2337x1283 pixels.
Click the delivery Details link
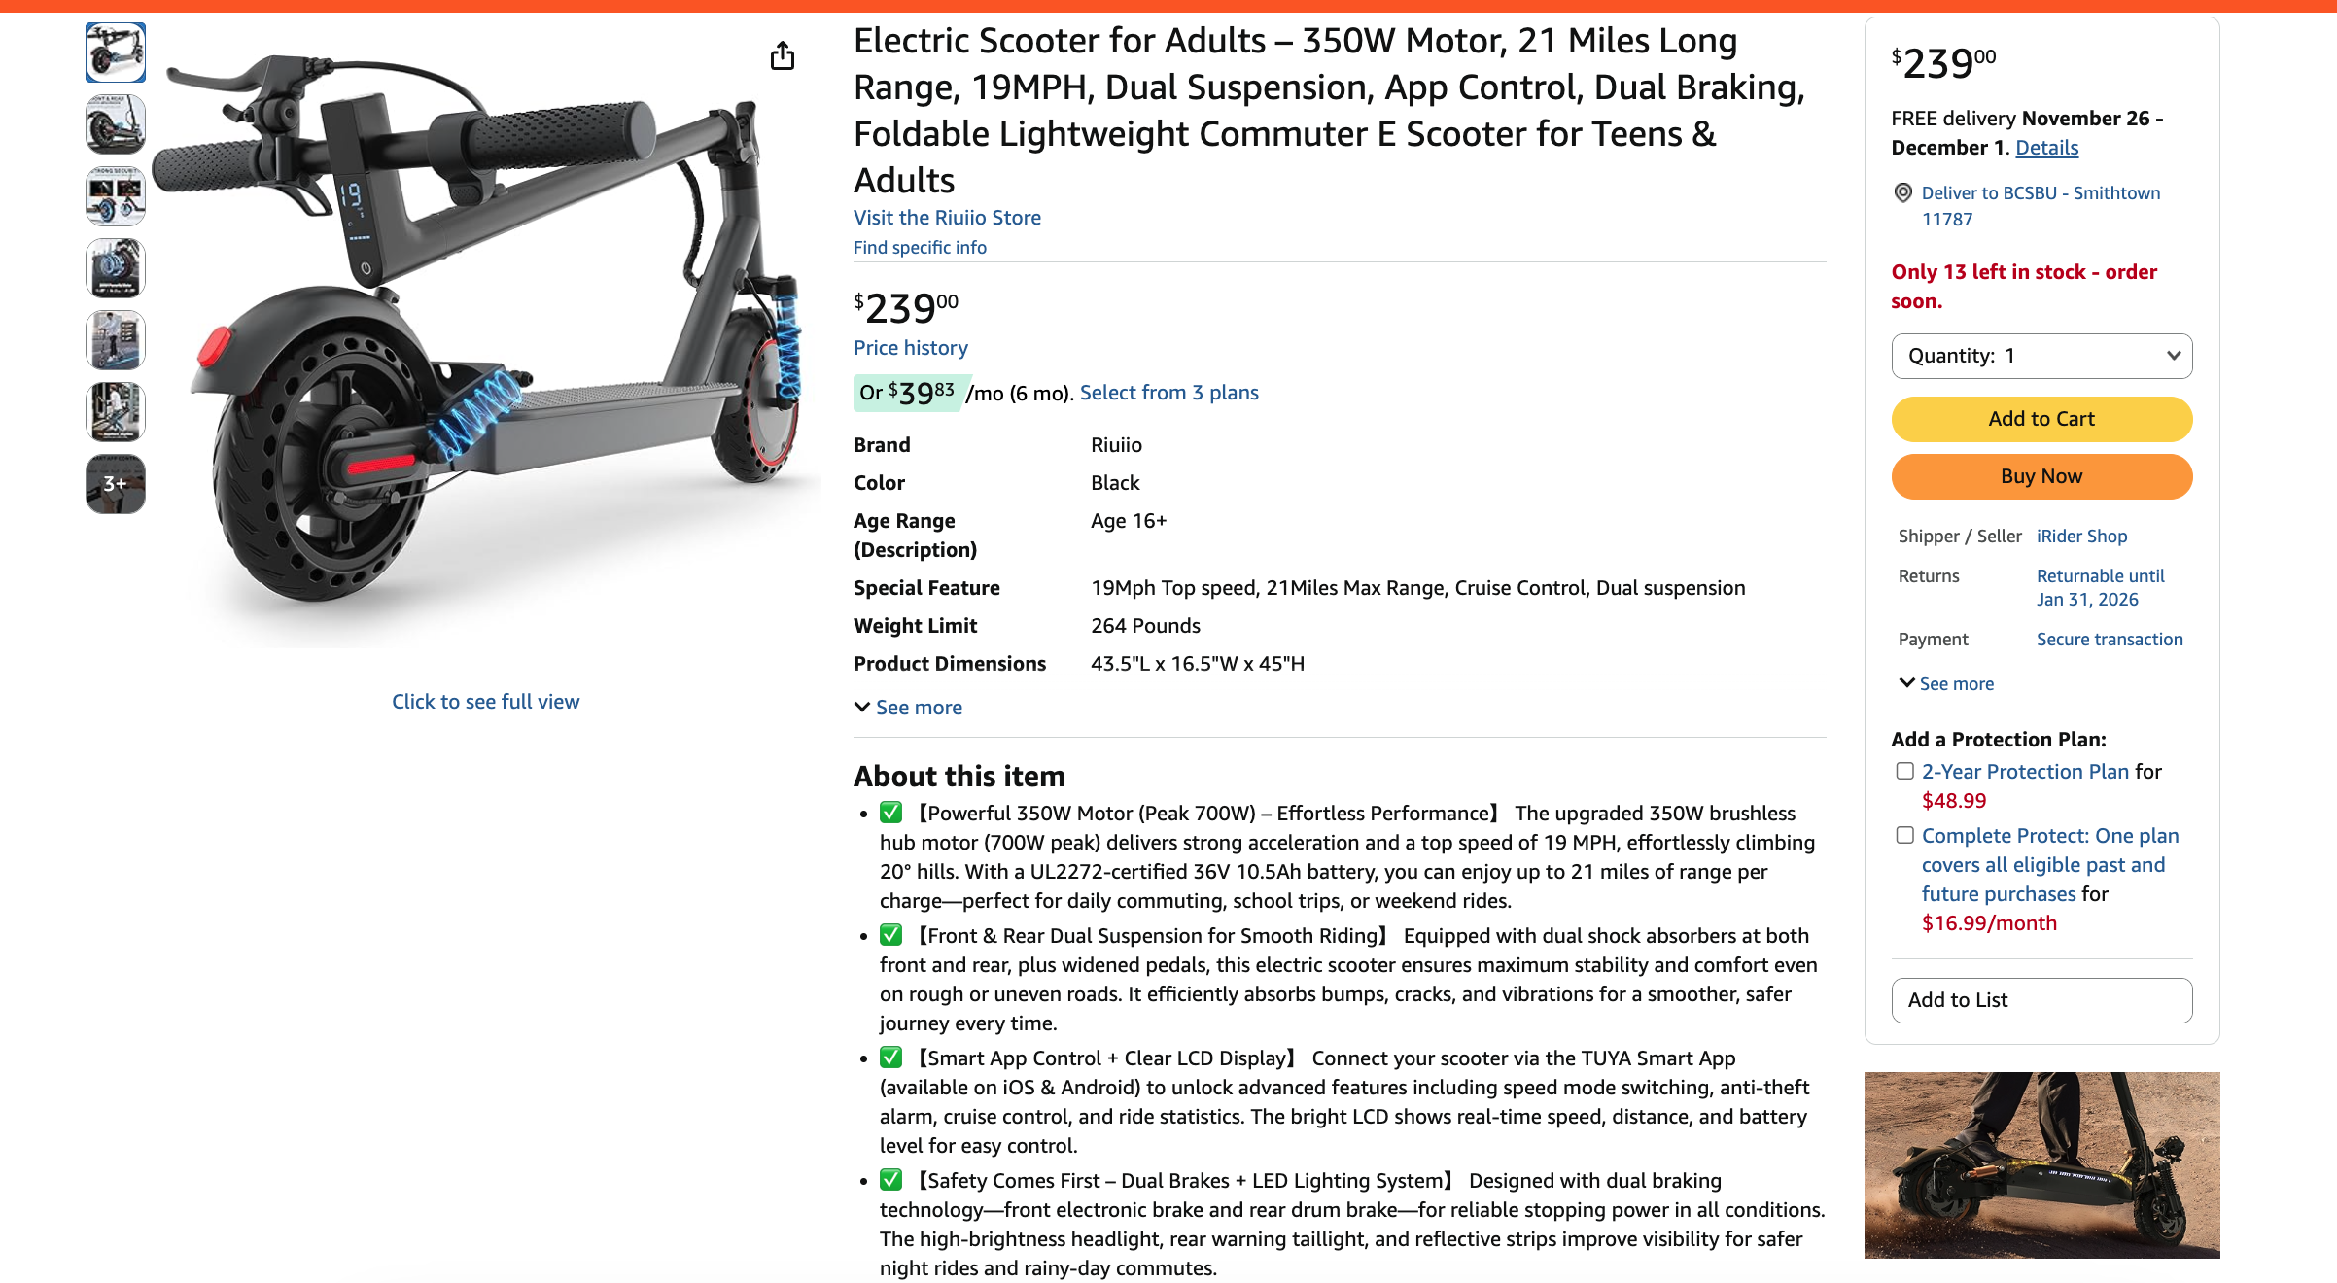click(x=2046, y=148)
